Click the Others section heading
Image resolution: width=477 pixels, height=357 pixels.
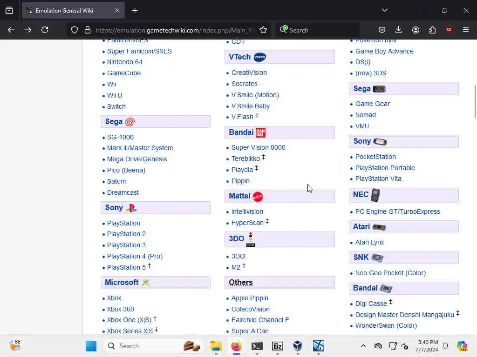coord(241,282)
